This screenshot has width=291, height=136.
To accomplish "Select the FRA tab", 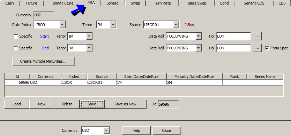I will point(91,3).
